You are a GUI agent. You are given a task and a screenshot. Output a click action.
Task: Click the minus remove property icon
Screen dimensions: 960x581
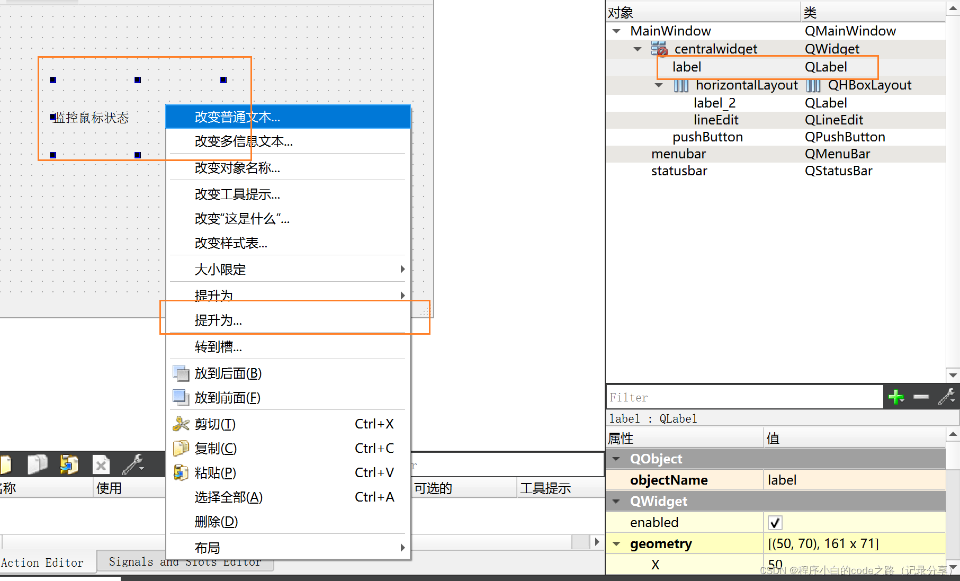(921, 397)
